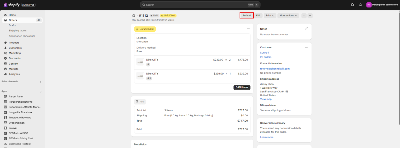
Task: Click the View map link
Action: click(x=266, y=99)
